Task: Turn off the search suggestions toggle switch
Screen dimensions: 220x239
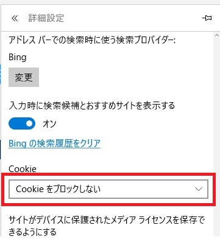Action: point(22,123)
